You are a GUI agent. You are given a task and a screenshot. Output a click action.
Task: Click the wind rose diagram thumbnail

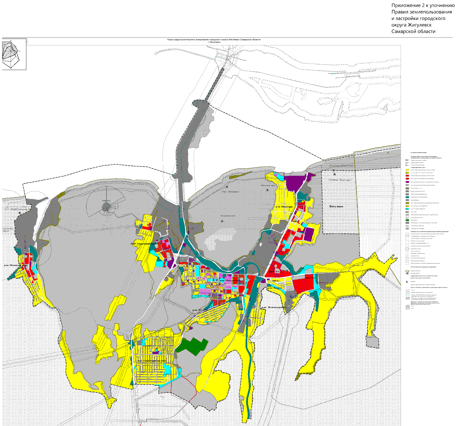coord(14,54)
